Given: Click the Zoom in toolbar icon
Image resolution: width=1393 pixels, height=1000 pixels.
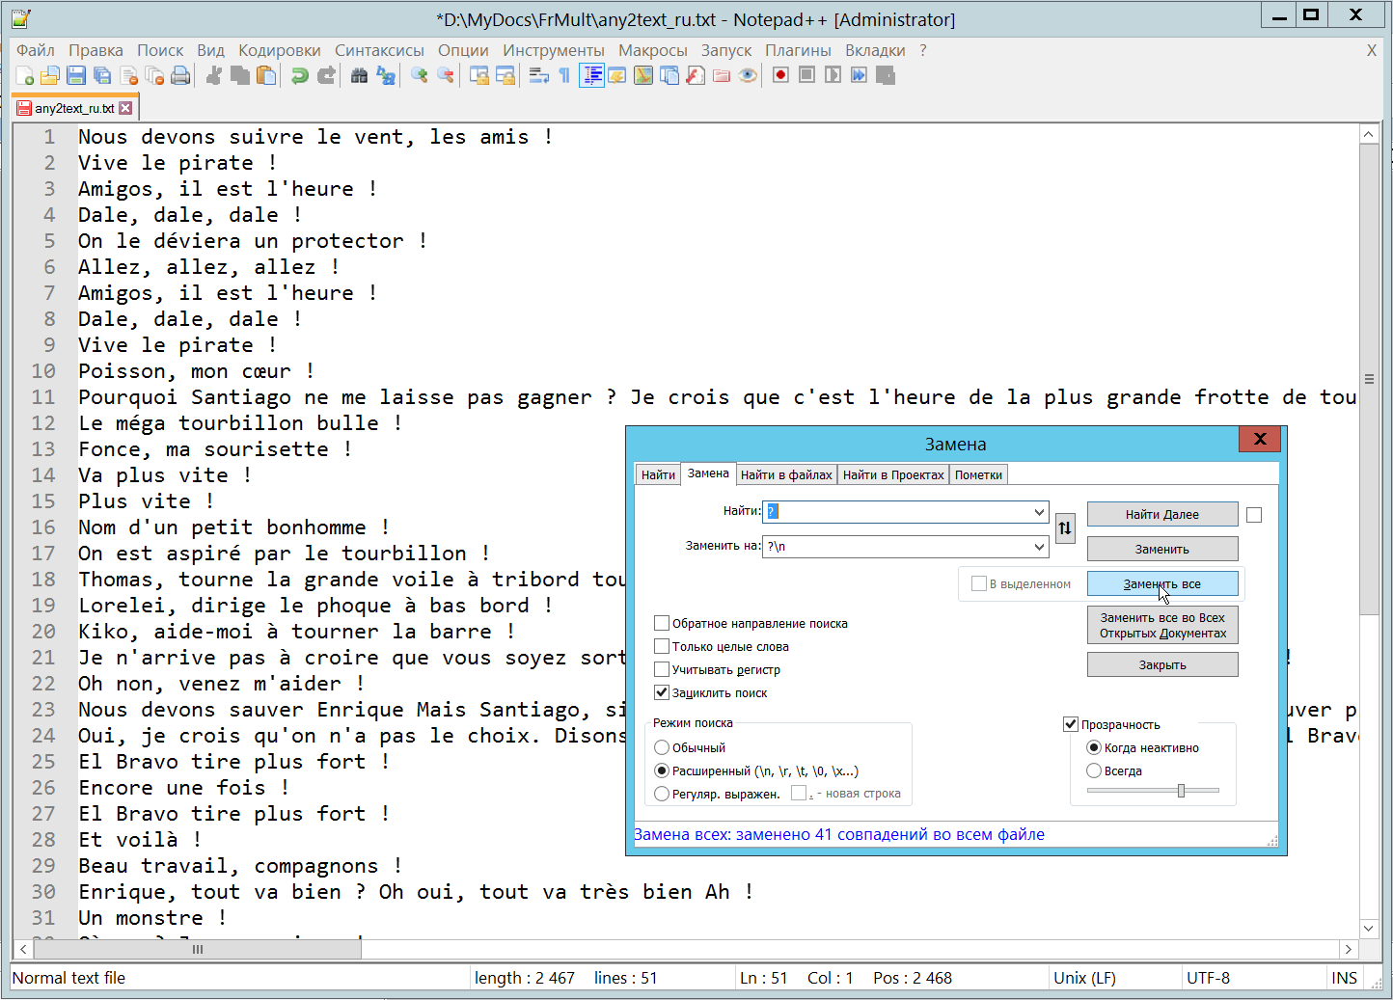Looking at the screenshot, I should pos(419,75).
